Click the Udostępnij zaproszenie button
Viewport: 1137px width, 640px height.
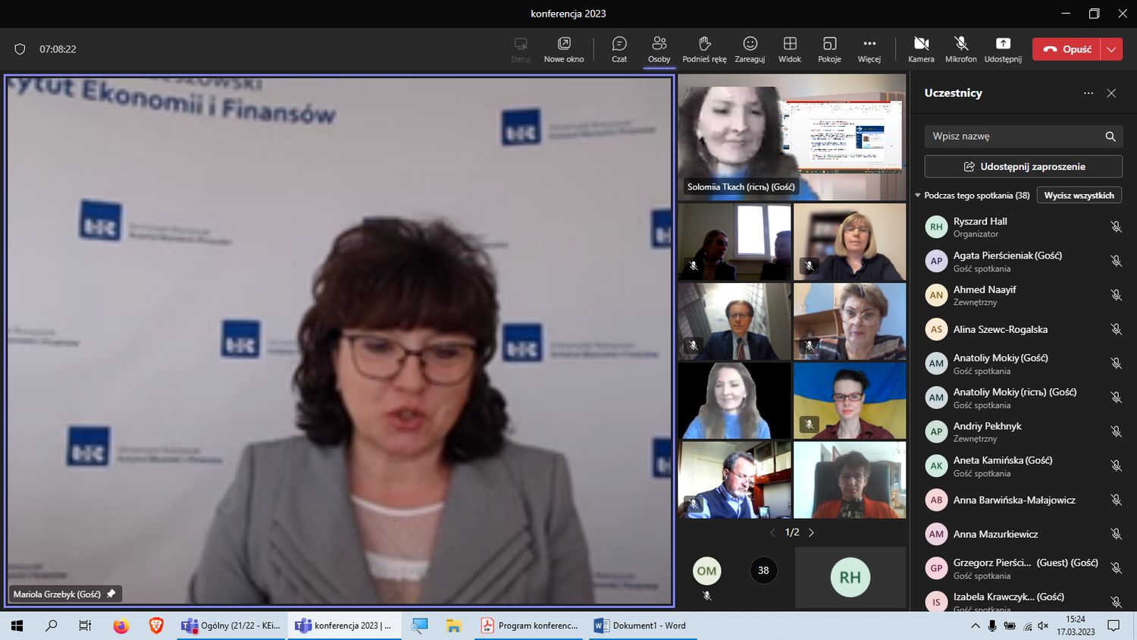(x=1023, y=167)
